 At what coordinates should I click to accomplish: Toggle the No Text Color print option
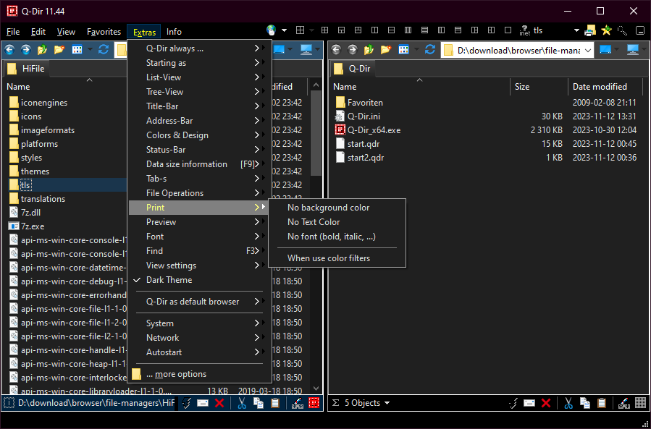tap(313, 222)
